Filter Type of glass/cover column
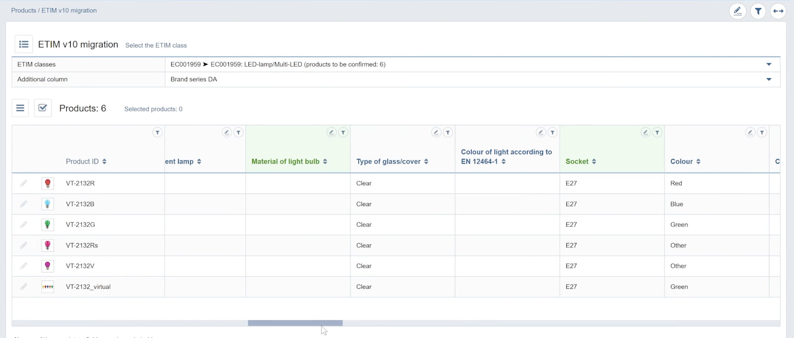794x338 pixels. coord(448,133)
